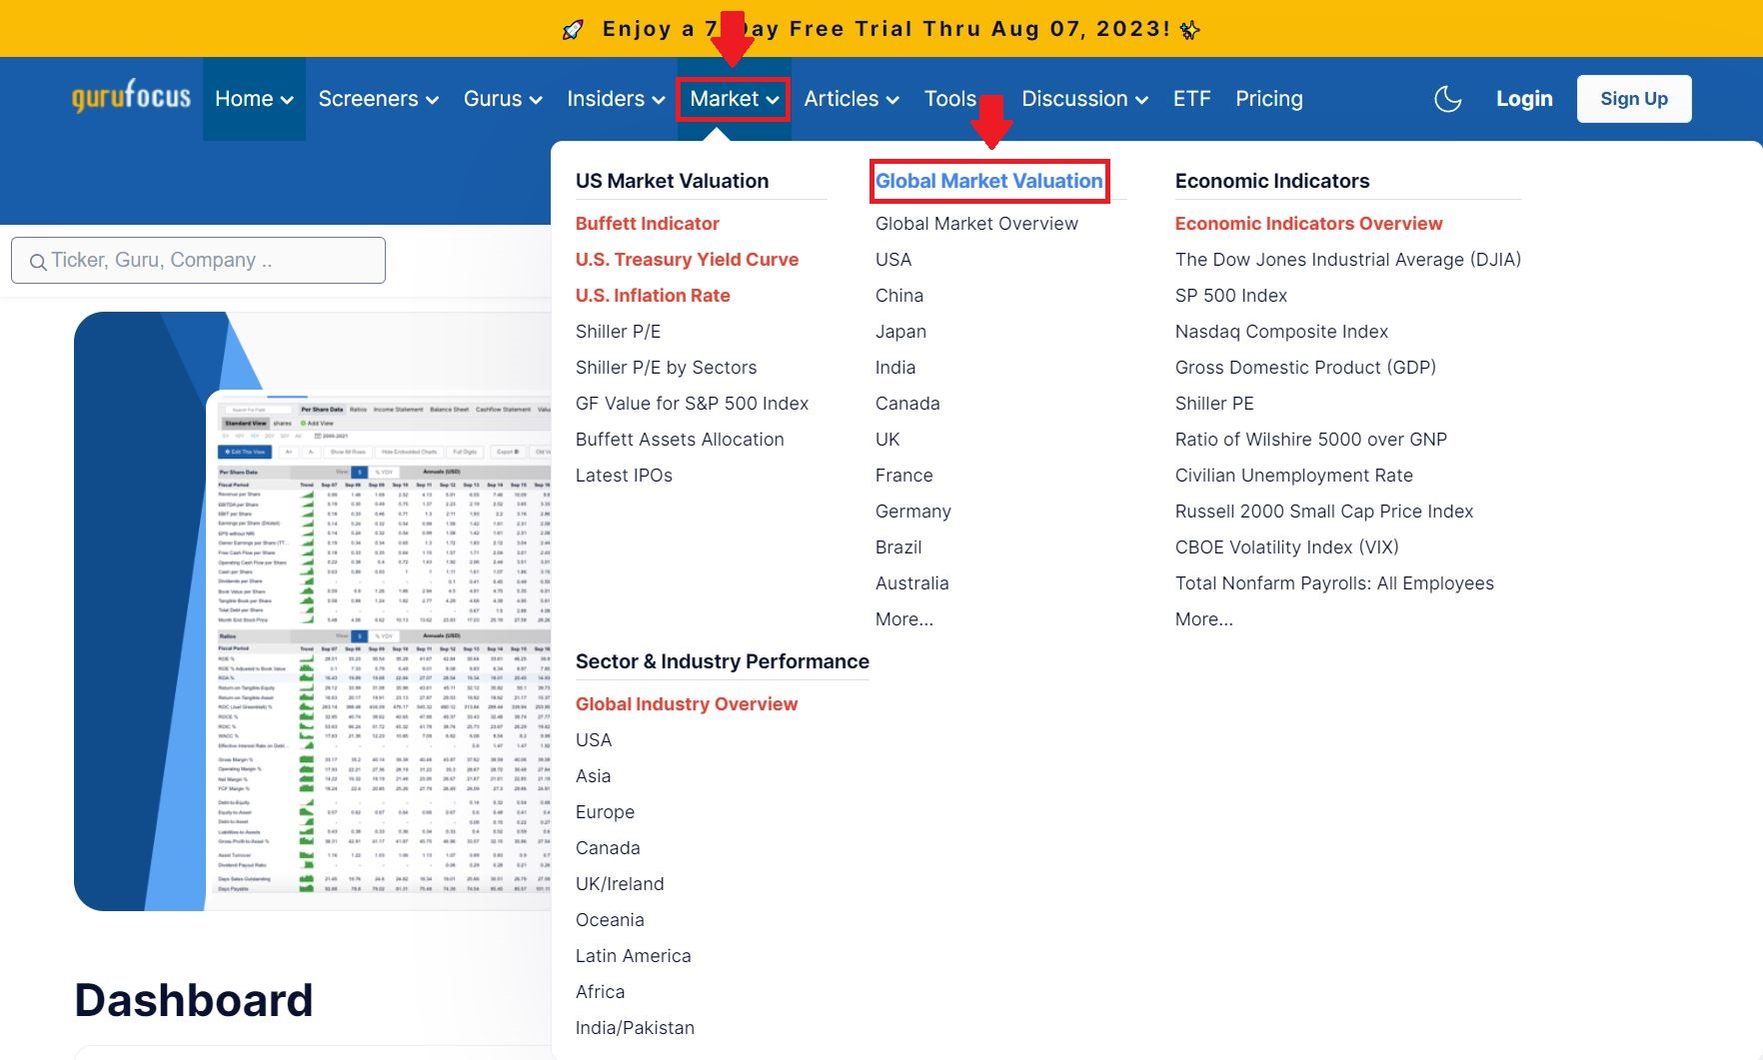Click More... under Global Market Valuation
The height and width of the screenshot is (1060, 1763).
coord(903,619)
